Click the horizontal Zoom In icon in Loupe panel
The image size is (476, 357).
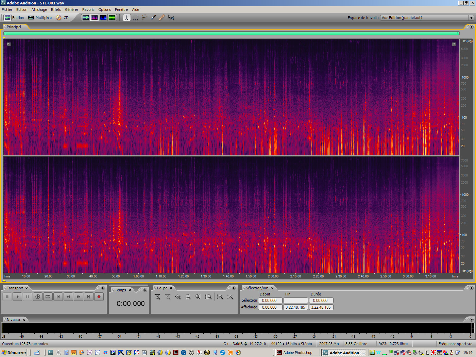pos(157,296)
